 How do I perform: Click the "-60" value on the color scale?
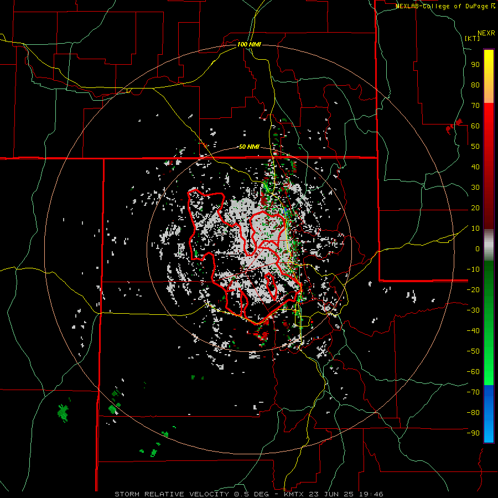[x=473, y=372]
